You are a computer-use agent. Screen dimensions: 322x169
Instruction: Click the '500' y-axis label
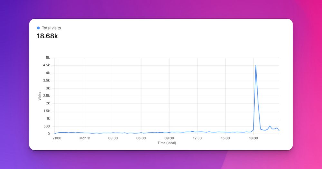tap(47, 126)
